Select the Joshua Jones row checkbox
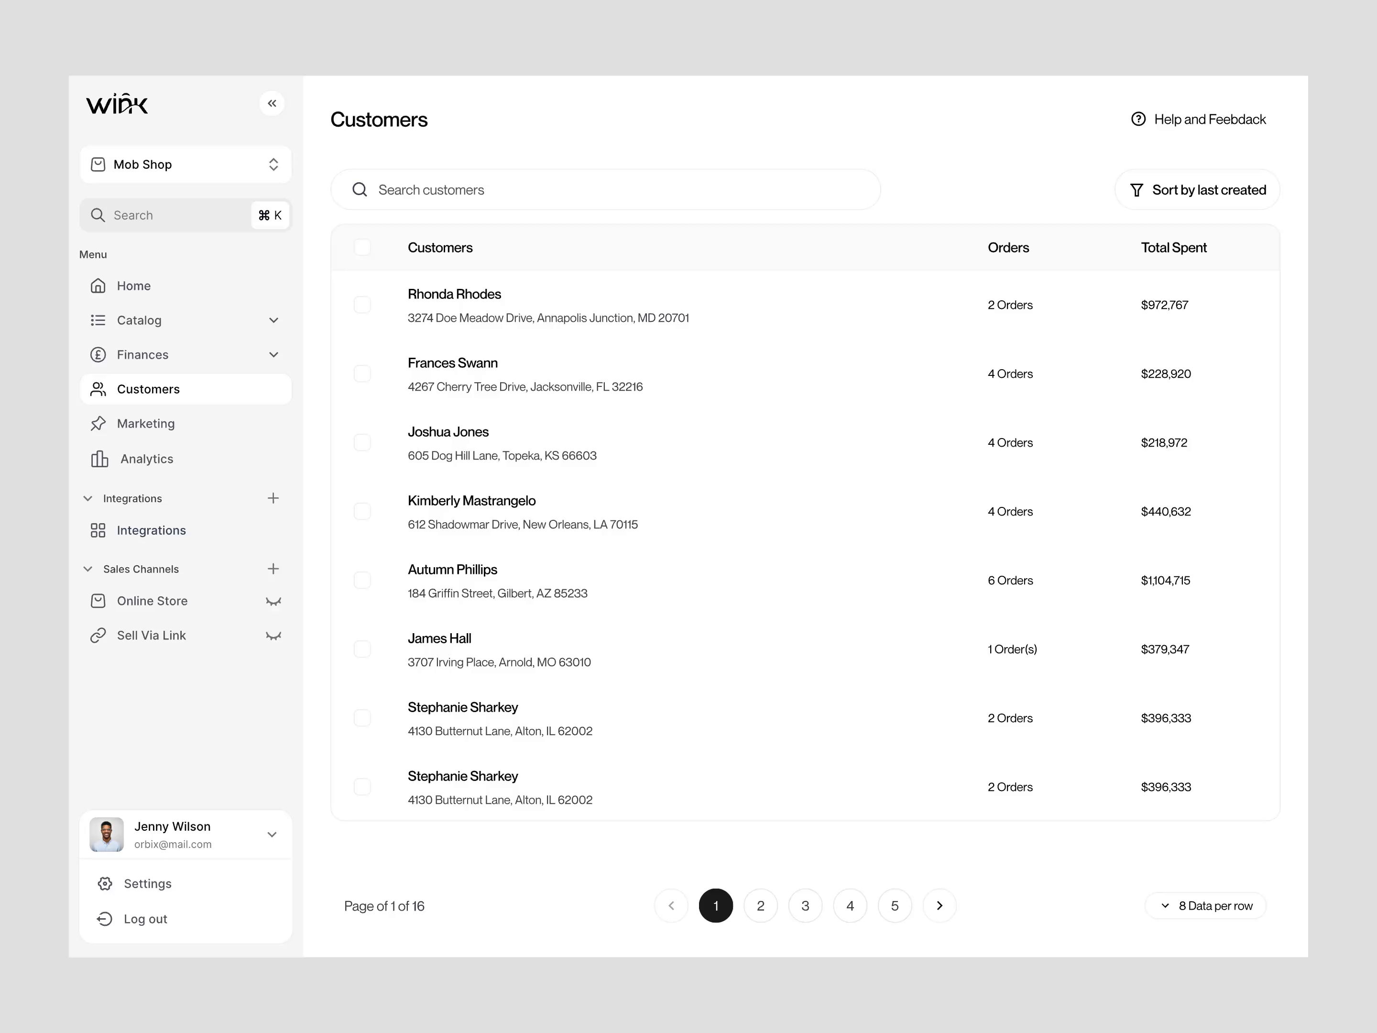The image size is (1377, 1033). (x=362, y=443)
